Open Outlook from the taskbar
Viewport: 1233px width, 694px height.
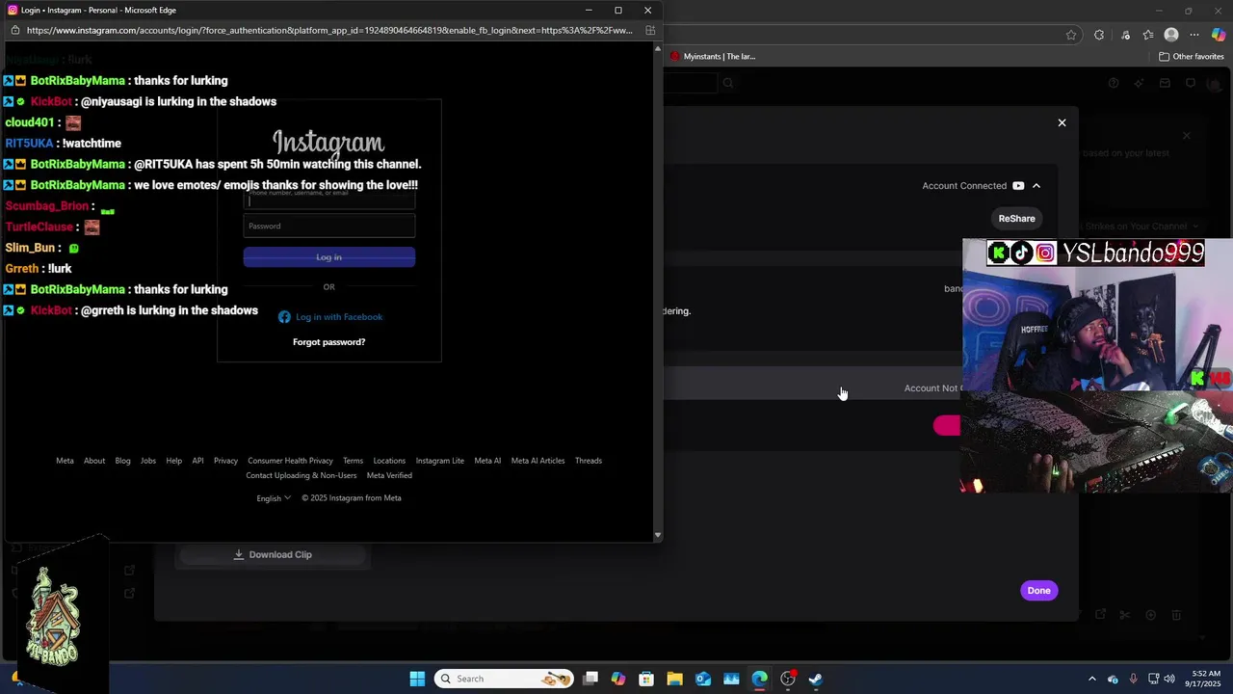(x=703, y=679)
